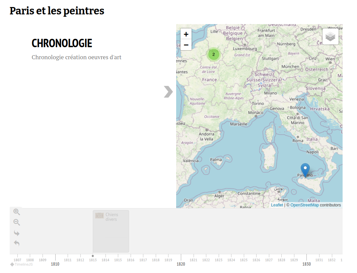Image resolution: width=357 pixels, height=273 pixels.
Task: Click the Roma label on map
Action: coord(298,141)
